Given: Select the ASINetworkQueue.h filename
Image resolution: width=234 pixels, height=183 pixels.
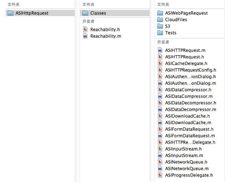Looking at the screenshot, I should [x=186, y=162].
